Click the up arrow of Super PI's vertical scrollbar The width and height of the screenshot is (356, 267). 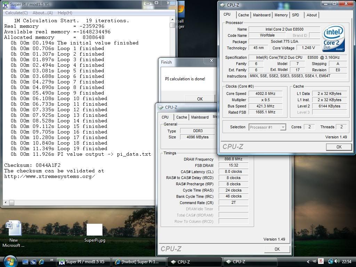click(172, 20)
